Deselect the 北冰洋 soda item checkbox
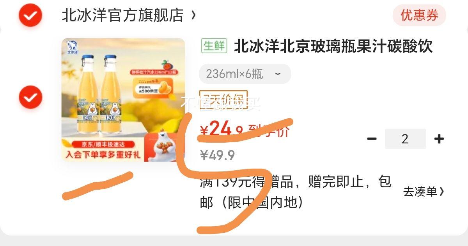 30,97
